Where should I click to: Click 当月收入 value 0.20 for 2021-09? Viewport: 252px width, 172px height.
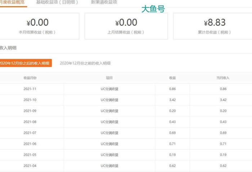coord(223,111)
